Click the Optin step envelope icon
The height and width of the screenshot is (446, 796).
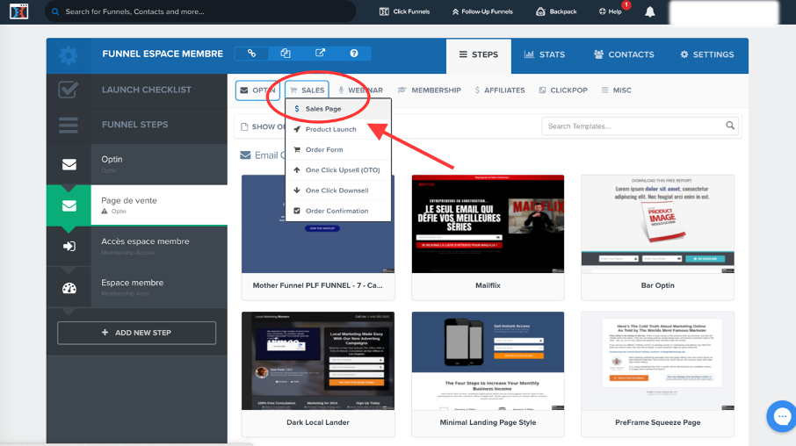pyautogui.click(x=69, y=164)
